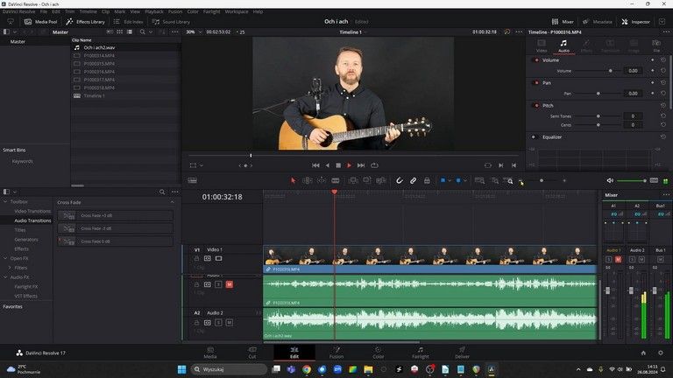Toggle the timeline Snapping magnet icon
Screen dimensions: 673x378
[399, 180]
